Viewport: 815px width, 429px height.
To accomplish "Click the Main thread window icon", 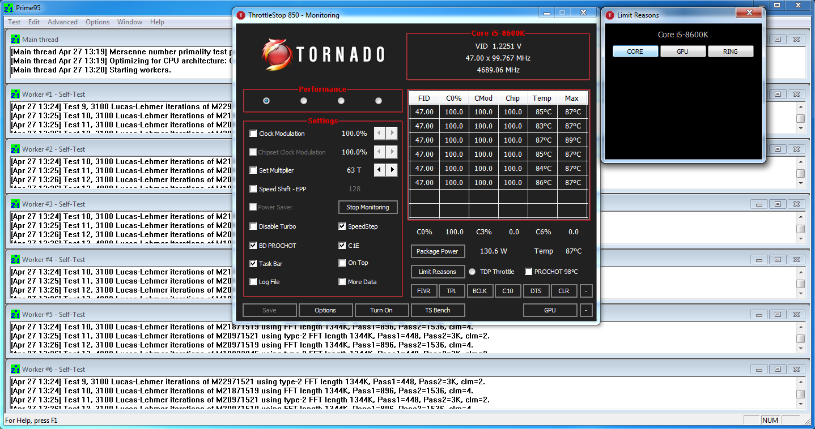I will coord(15,40).
